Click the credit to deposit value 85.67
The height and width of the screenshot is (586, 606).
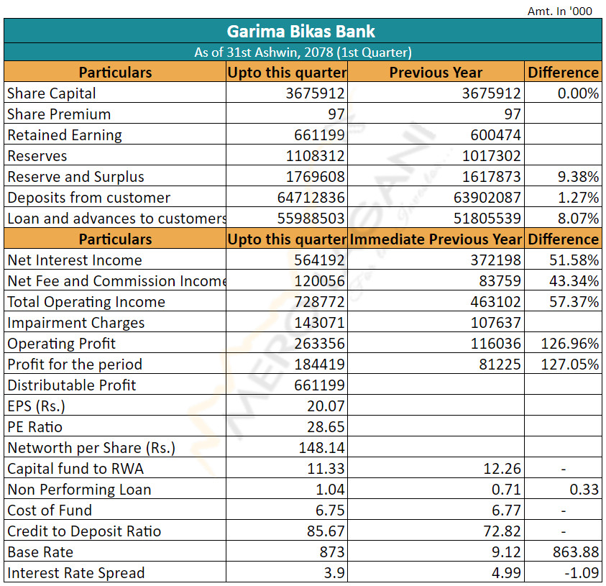click(326, 531)
